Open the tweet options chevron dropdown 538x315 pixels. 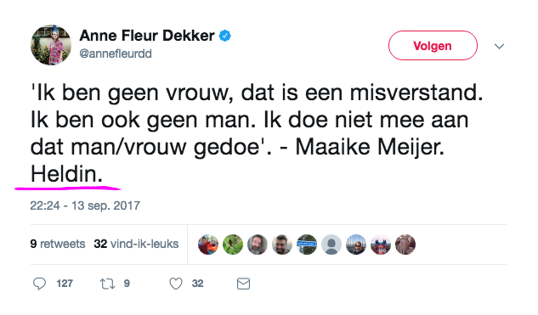click(499, 46)
